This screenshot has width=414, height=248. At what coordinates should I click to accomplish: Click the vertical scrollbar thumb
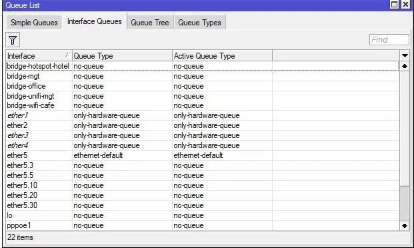coord(405,203)
